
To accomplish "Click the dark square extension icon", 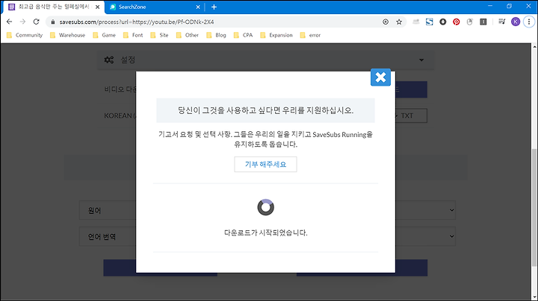I will (483, 22).
